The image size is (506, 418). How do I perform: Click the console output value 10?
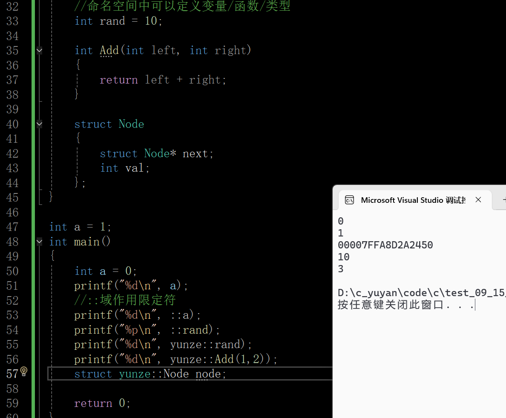click(x=344, y=257)
